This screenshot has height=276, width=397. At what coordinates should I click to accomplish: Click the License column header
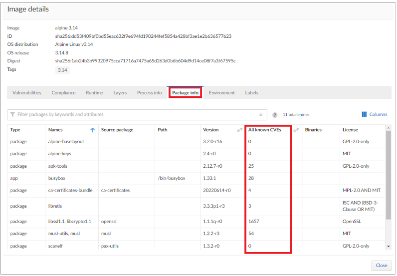[350, 130]
